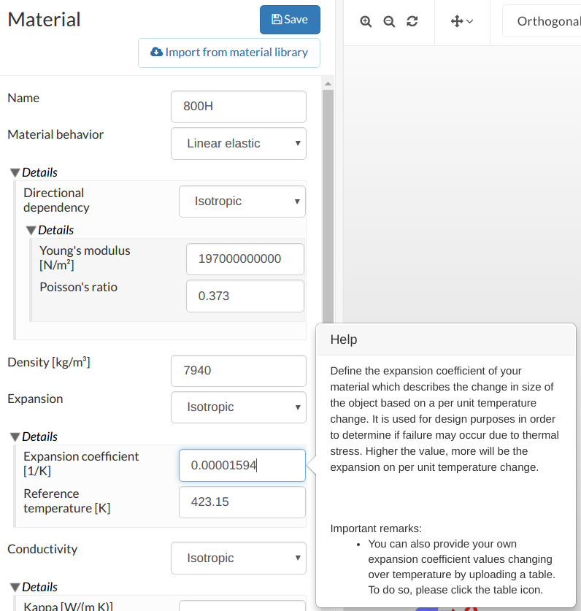Open the Material behavior dropdown
Screen dimensions: 581x611
click(x=239, y=143)
